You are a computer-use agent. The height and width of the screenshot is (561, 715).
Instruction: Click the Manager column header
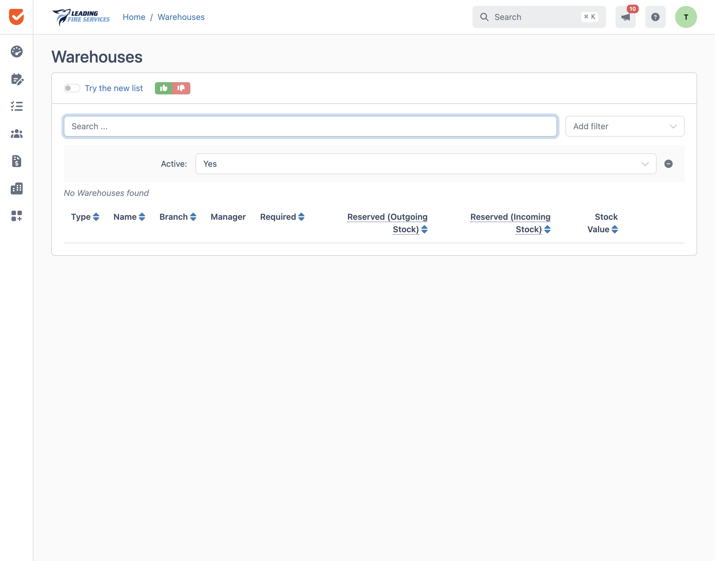click(228, 217)
